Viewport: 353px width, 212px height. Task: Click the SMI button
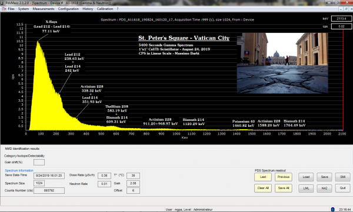(342, 177)
